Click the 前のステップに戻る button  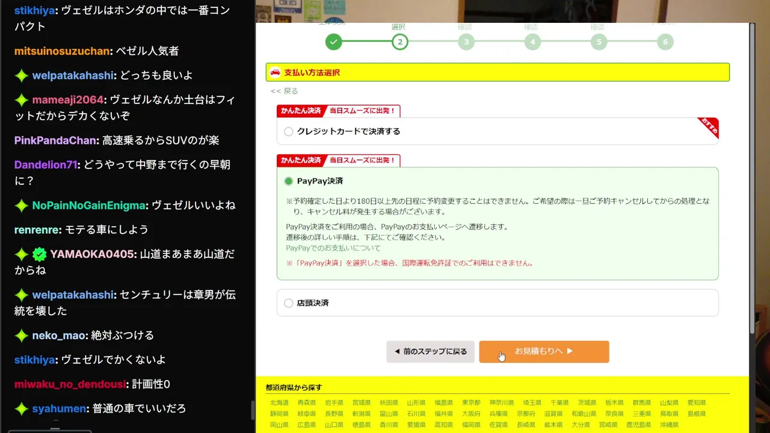pos(430,352)
